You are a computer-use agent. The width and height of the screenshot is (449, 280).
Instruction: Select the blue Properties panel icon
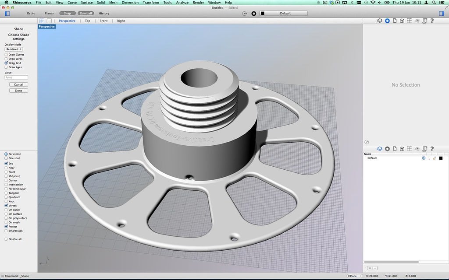pyautogui.click(x=388, y=21)
